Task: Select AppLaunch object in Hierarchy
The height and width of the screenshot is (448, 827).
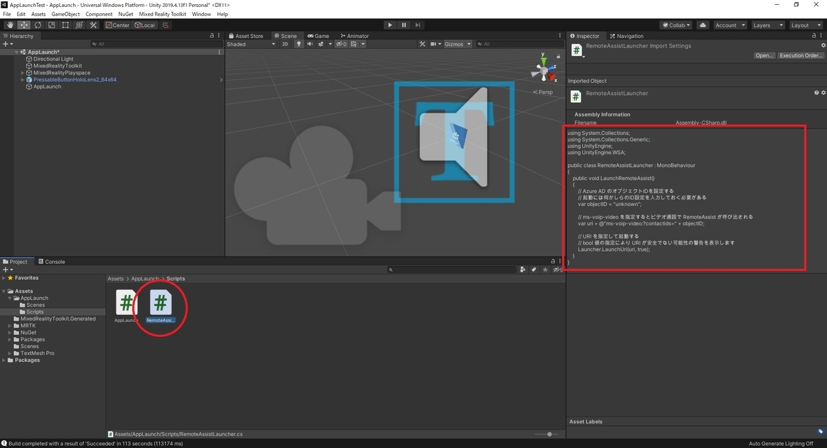Action: (47, 87)
